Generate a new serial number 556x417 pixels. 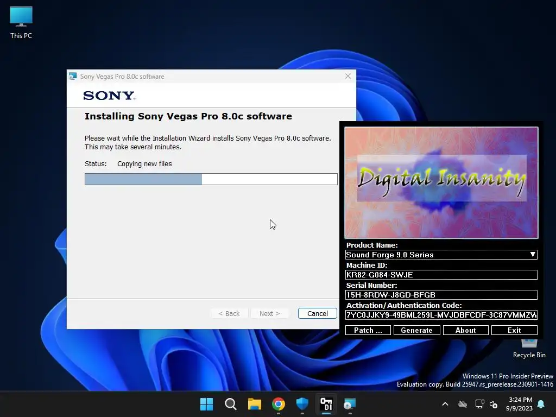click(x=416, y=330)
